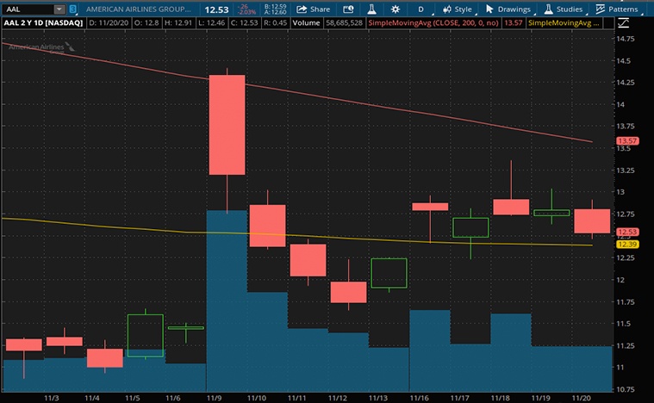Expand the Style dropdown menu
654x403 pixels.
tap(457, 9)
